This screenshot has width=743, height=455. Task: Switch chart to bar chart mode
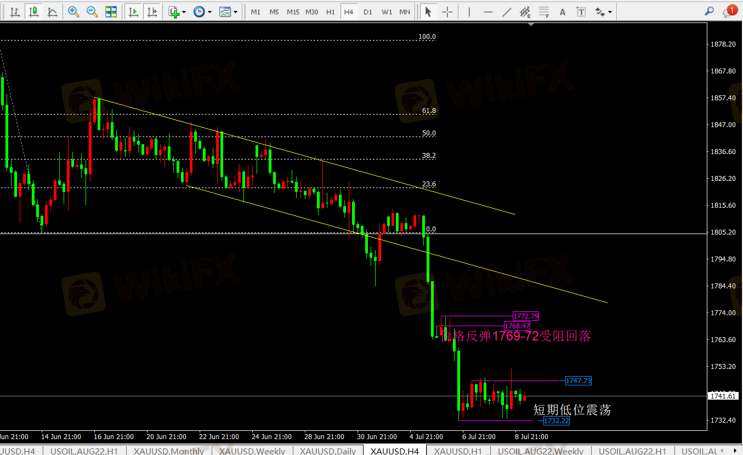15,12
